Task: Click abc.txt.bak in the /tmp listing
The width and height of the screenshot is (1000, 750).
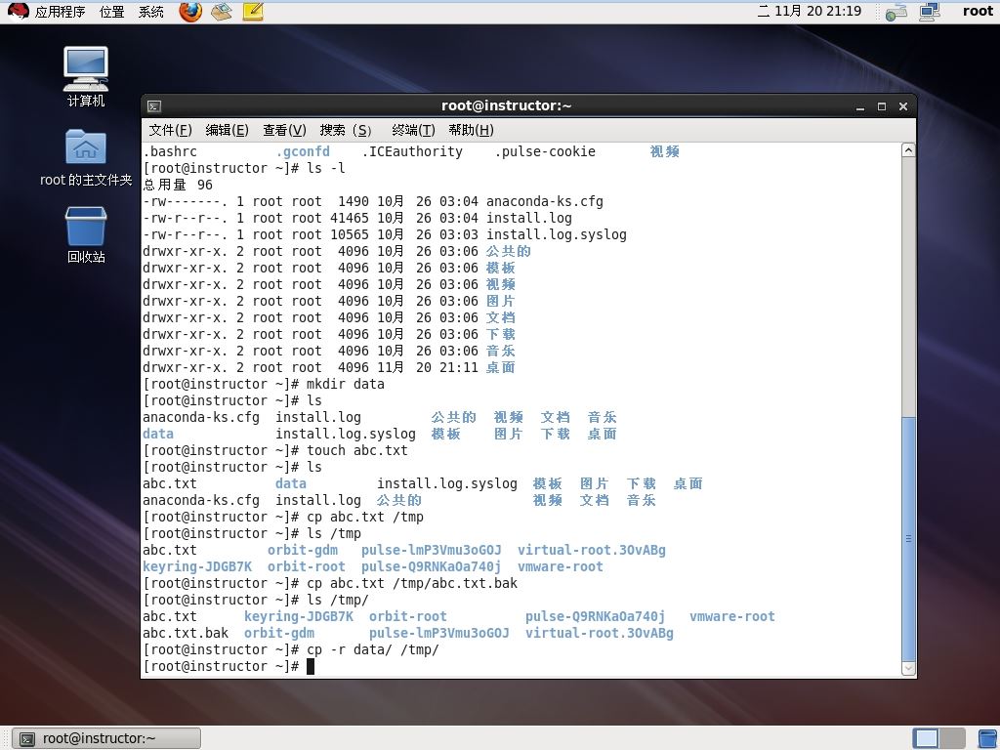Action: tap(186, 633)
